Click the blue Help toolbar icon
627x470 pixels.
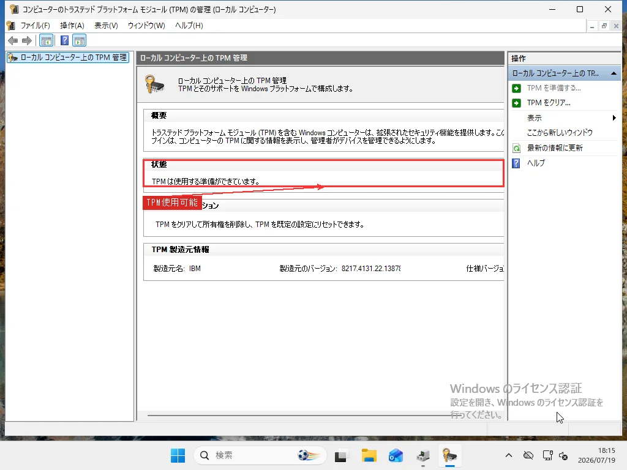[x=64, y=40]
